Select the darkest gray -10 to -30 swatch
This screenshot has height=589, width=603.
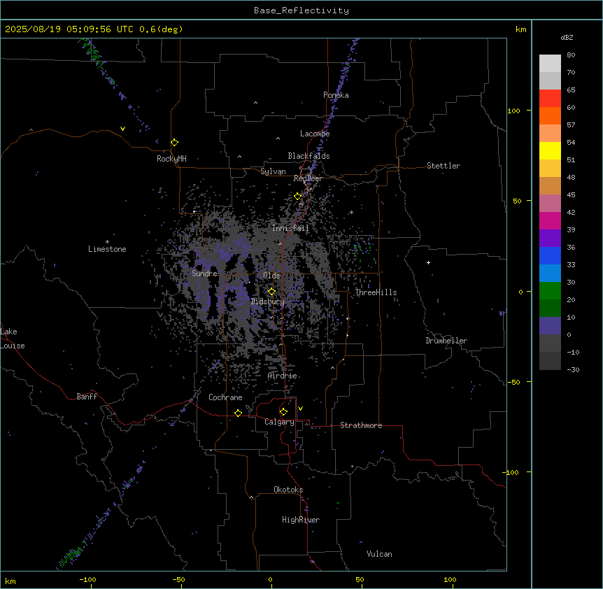coord(550,361)
